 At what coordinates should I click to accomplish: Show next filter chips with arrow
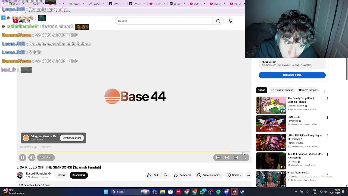click(x=324, y=90)
